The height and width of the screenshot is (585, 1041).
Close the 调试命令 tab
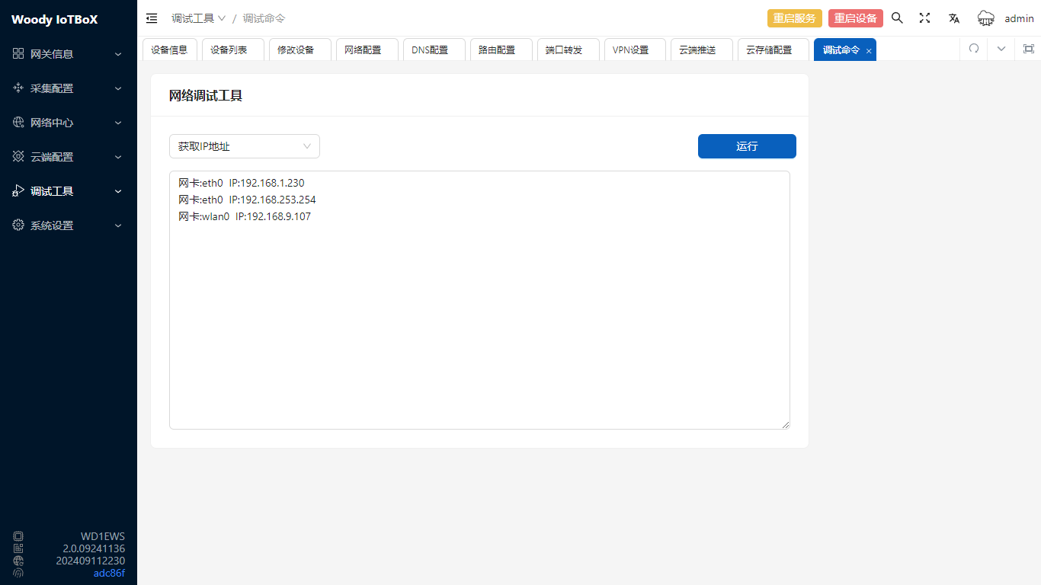pos(869,50)
